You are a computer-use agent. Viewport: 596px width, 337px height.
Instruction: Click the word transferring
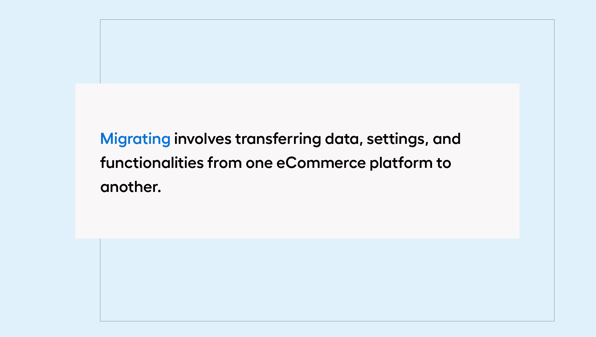click(278, 139)
